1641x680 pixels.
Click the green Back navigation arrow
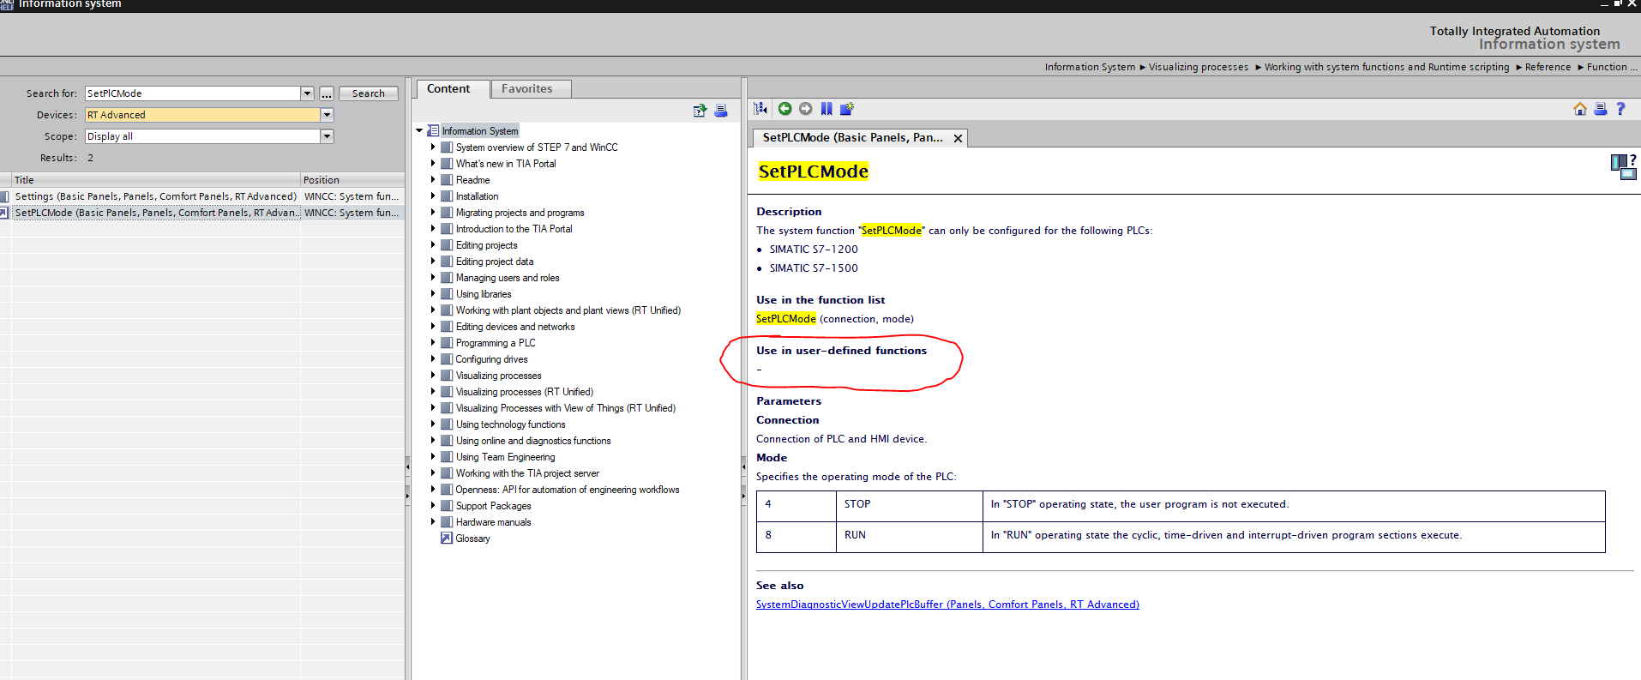tap(784, 108)
